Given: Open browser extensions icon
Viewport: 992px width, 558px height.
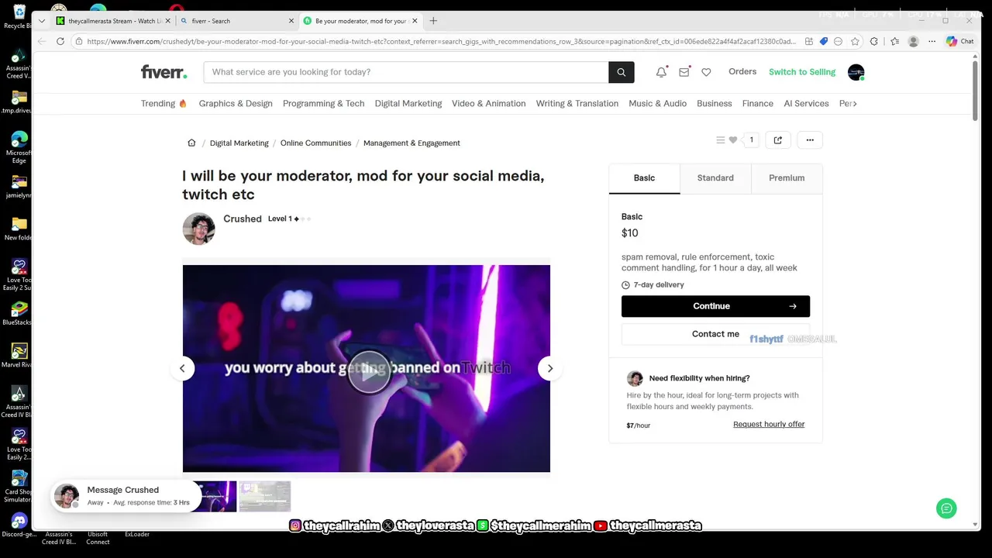Looking at the screenshot, I should click(874, 41).
